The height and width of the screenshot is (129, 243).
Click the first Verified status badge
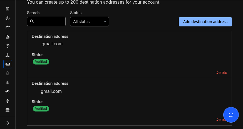(x=41, y=62)
